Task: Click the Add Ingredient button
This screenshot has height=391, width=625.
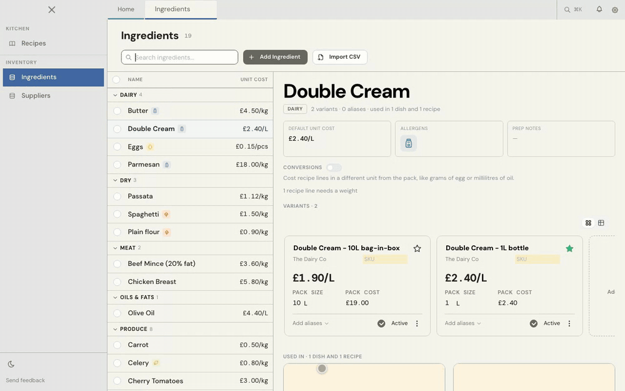Action: (x=275, y=57)
